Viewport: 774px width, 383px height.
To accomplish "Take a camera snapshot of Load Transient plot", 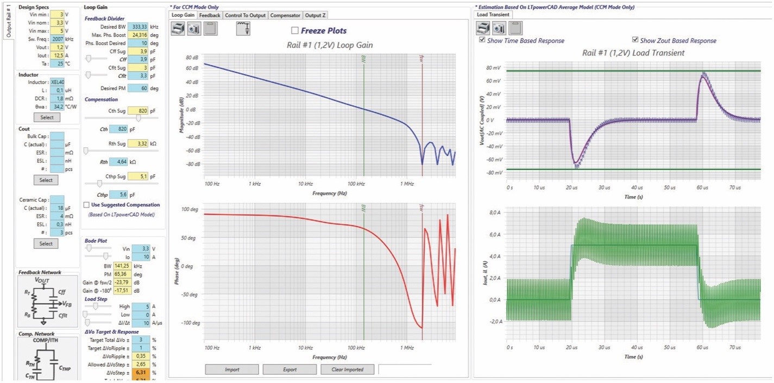I will click(499, 28).
